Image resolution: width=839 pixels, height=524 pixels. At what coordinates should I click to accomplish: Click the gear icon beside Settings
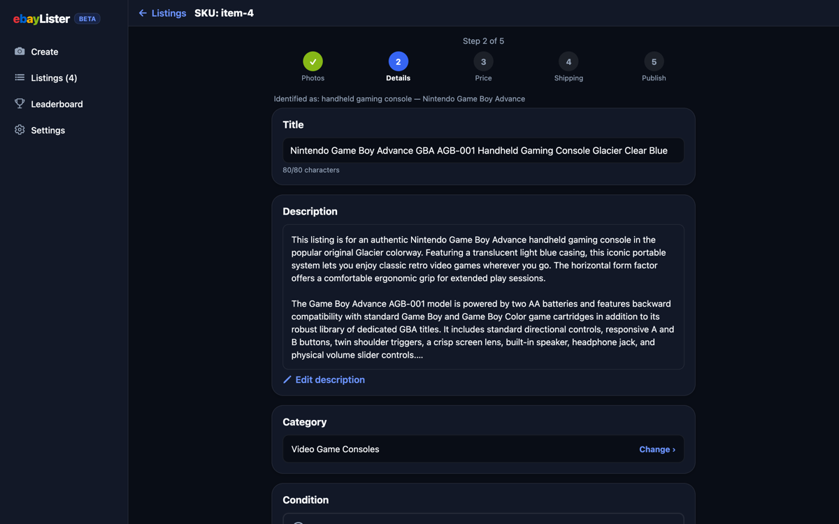click(20, 130)
